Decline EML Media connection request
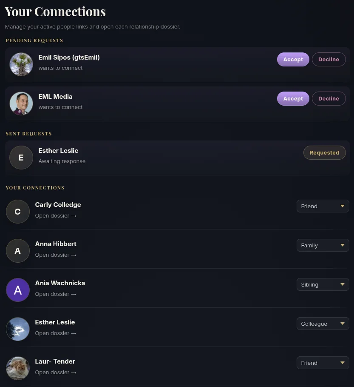Screen dimensions: 354x387 point(329,98)
